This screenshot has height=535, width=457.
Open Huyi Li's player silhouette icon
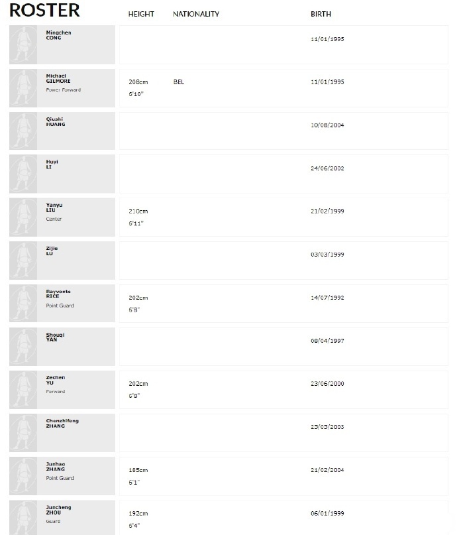pyautogui.click(x=24, y=174)
